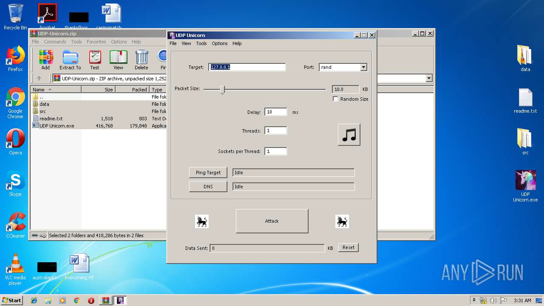Open Windows Explorer folder in taskbar

coord(48,300)
